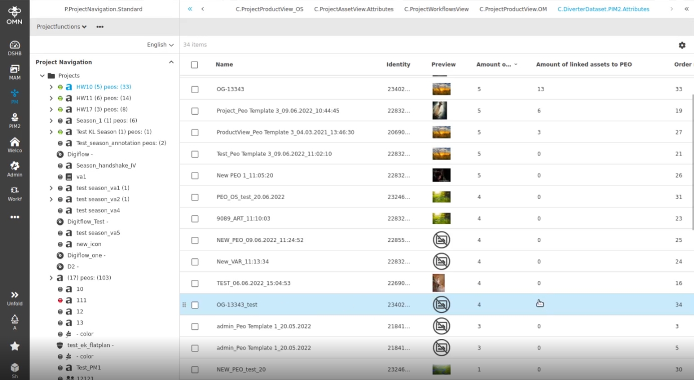Check the box for OG-13343 row
This screenshot has height=380, width=694.
[195, 90]
